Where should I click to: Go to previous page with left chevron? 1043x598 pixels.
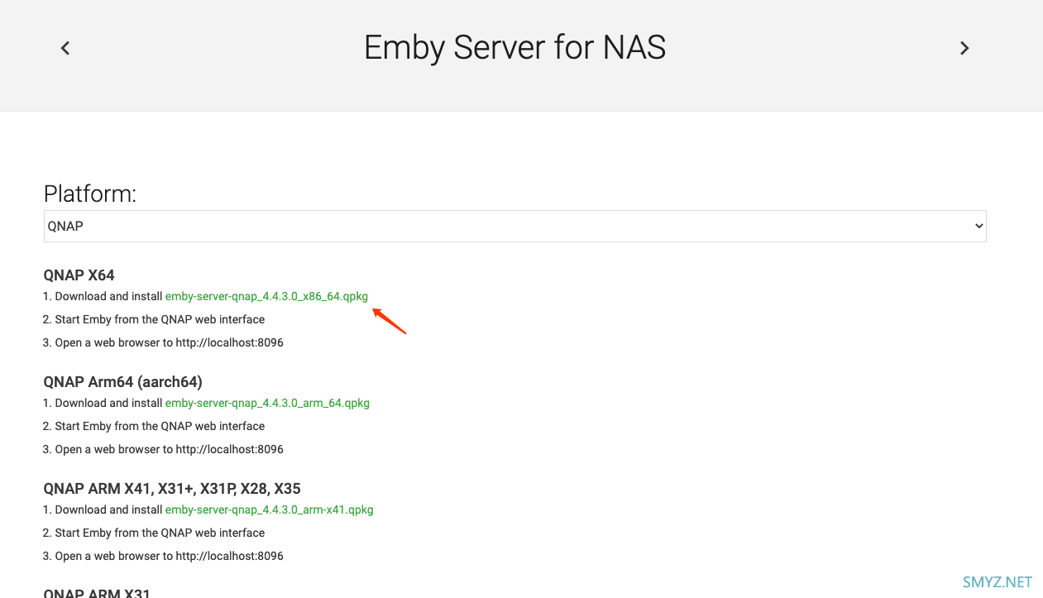pyautogui.click(x=65, y=48)
